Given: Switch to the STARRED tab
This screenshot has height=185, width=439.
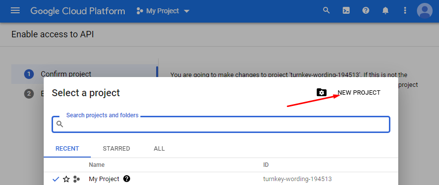Looking at the screenshot, I should (x=116, y=149).
